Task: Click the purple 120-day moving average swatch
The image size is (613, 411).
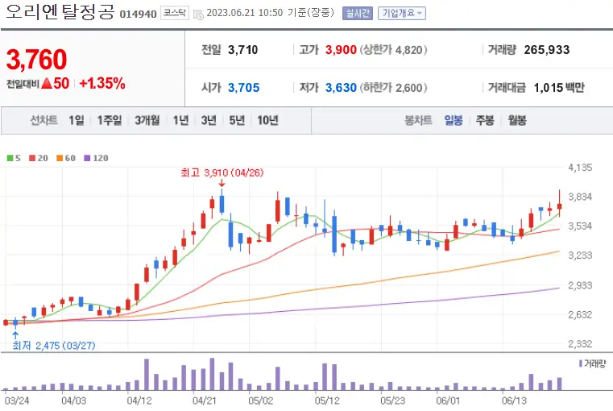Action: point(87,158)
